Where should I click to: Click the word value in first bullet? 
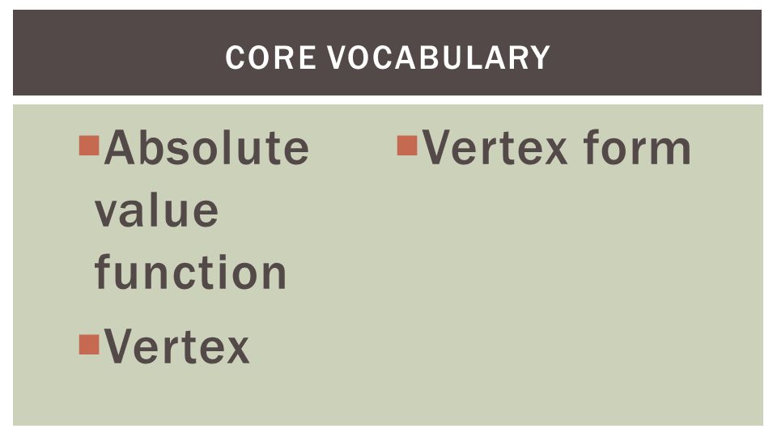pos(156,211)
